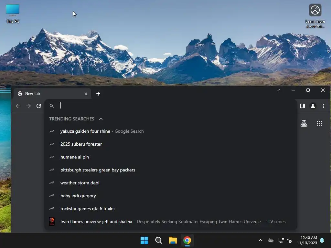The width and height of the screenshot is (331, 248).
Task: Open the Chrome profile avatar menu
Action: (313, 106)
